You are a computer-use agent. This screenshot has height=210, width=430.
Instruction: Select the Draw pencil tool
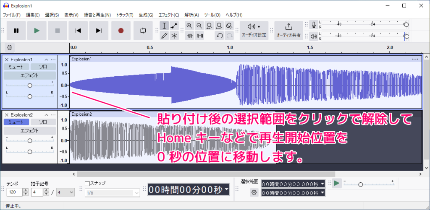pos(164,36)
